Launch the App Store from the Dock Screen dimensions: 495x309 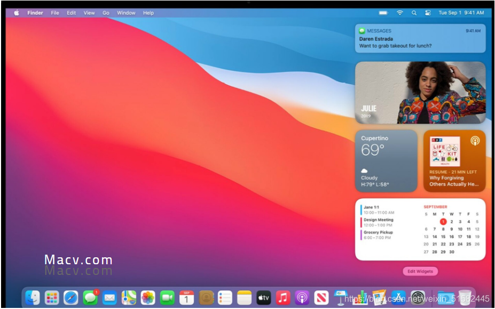[399, 297]
